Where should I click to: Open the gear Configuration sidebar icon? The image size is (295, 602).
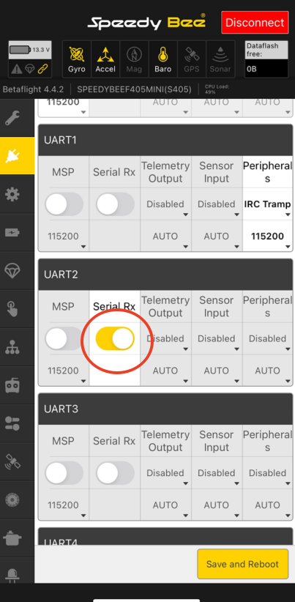(12, 194)
